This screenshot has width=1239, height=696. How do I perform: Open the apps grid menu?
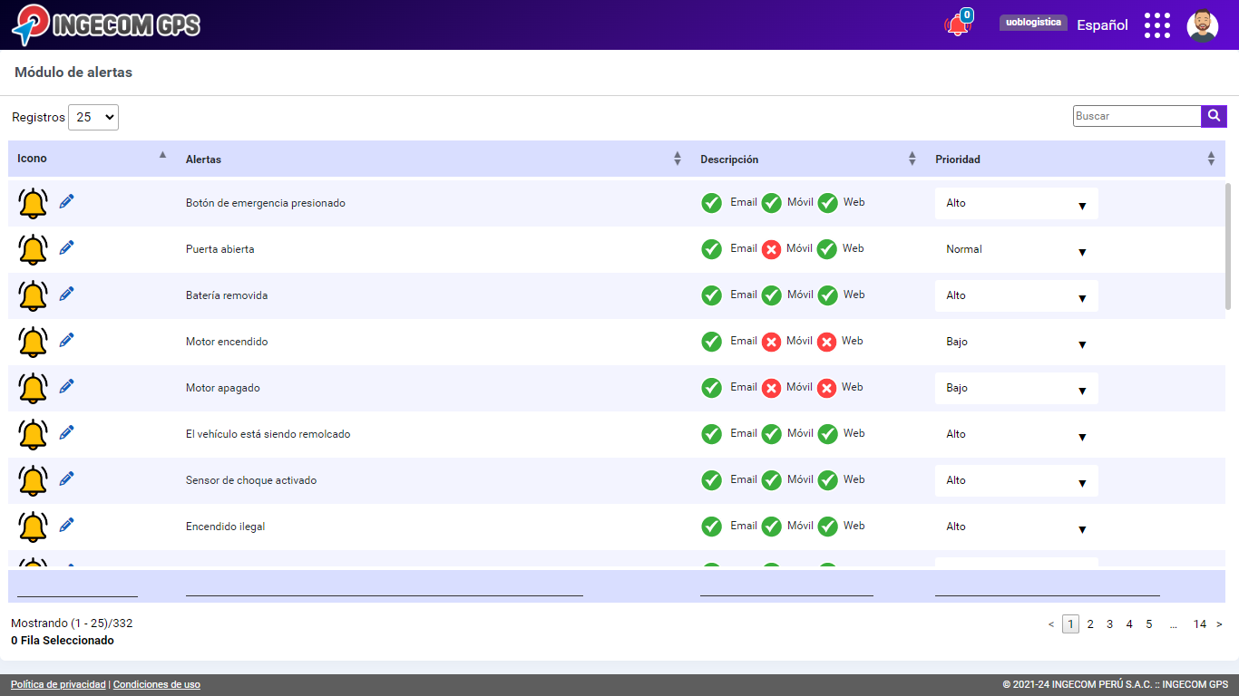1156,25
